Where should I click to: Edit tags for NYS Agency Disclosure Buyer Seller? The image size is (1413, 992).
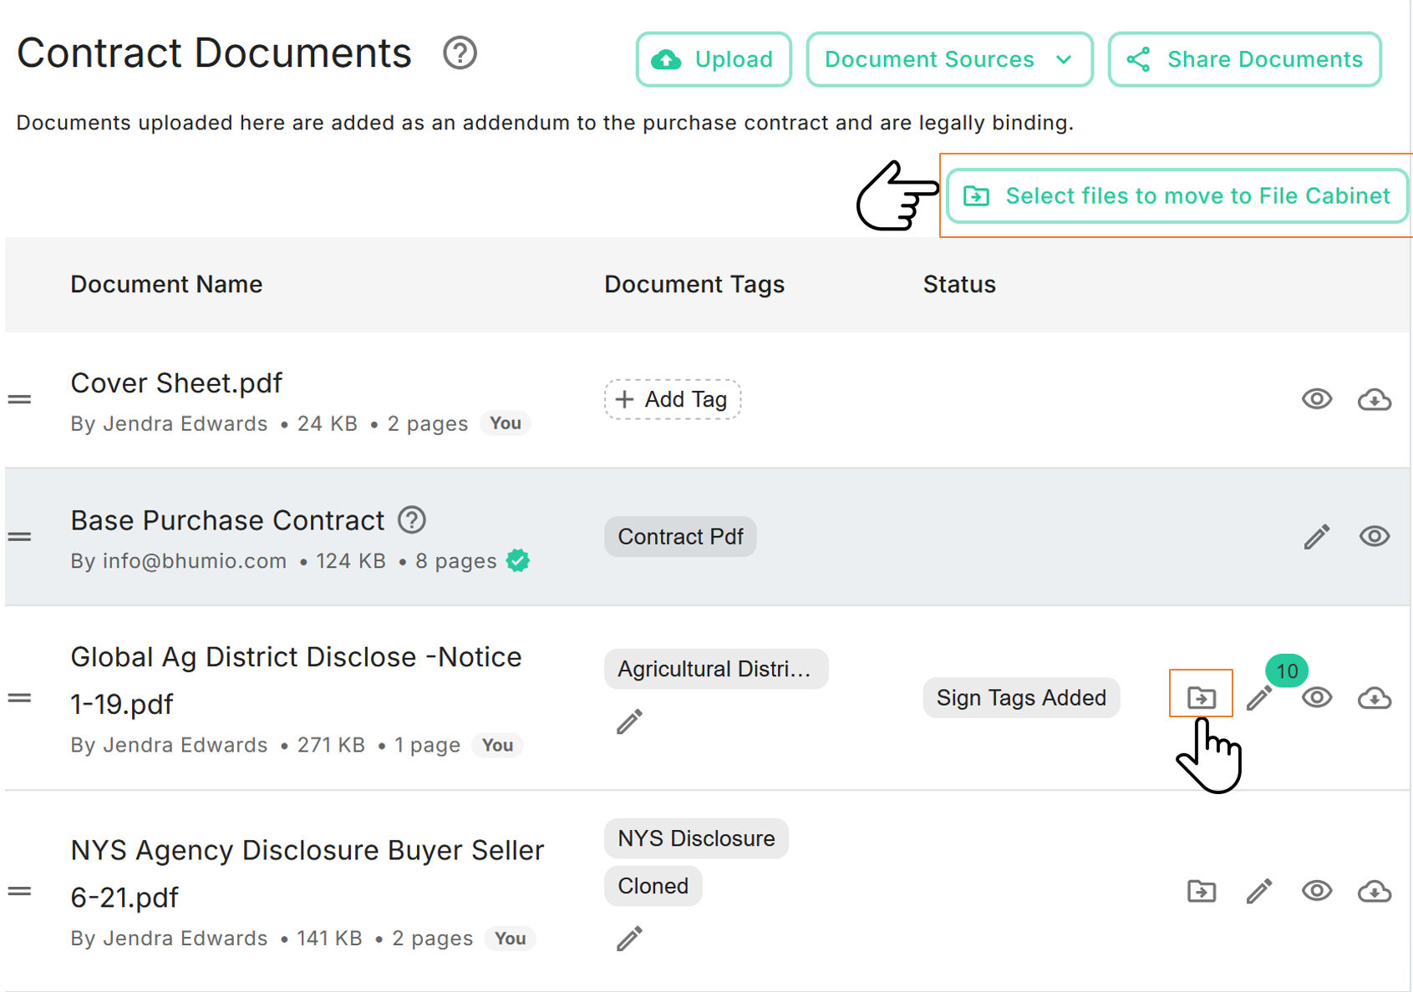point(630,939)
